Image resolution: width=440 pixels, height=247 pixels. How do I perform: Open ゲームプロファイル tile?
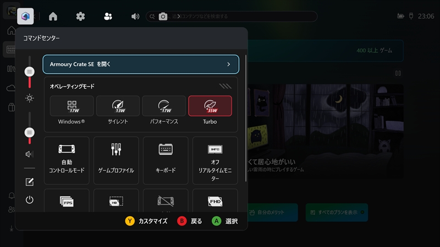point(116,159)
